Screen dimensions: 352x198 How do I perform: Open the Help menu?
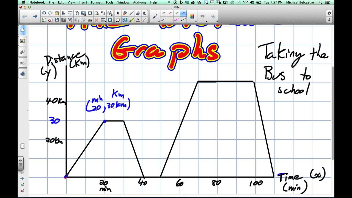point(154,2)
